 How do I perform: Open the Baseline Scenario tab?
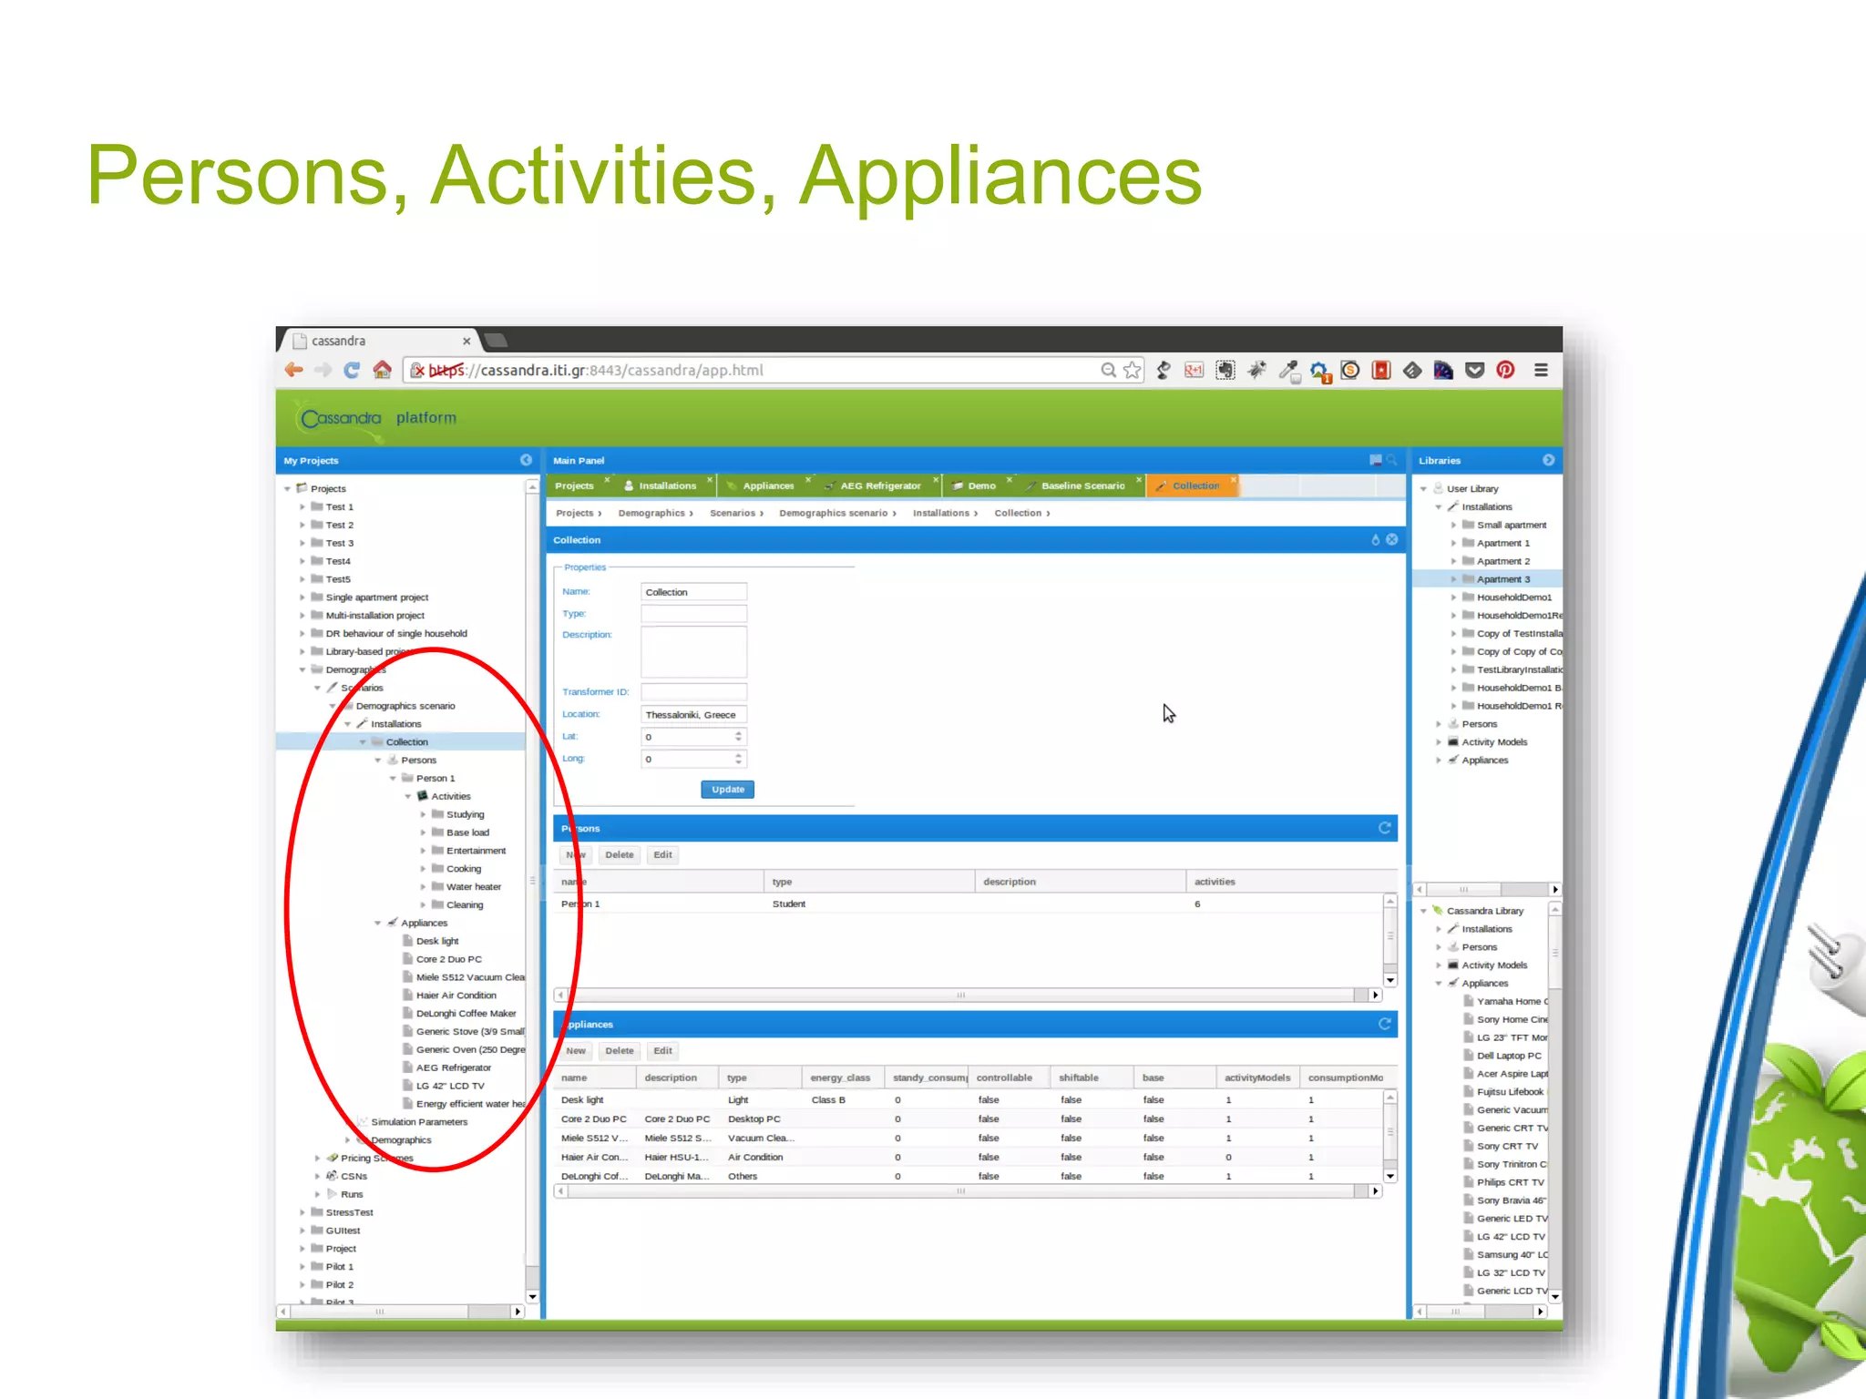[x=1082, y=485]
